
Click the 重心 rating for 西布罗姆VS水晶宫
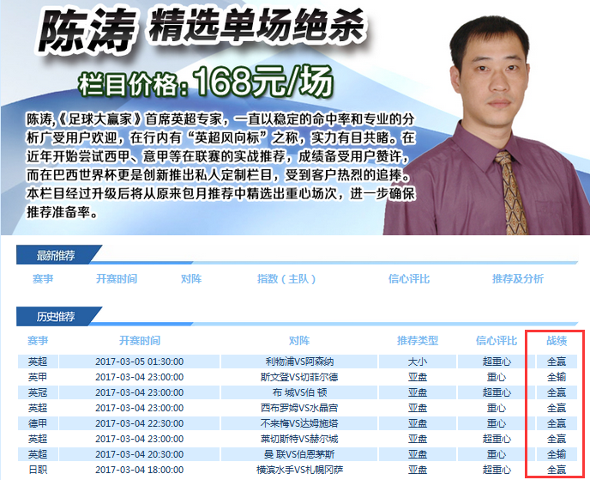pyautogui.click(x=497, y=408)
